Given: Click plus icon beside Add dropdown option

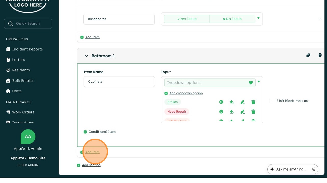Looking at the screenshot, I should pyautogui.click(x=166, y=93).
